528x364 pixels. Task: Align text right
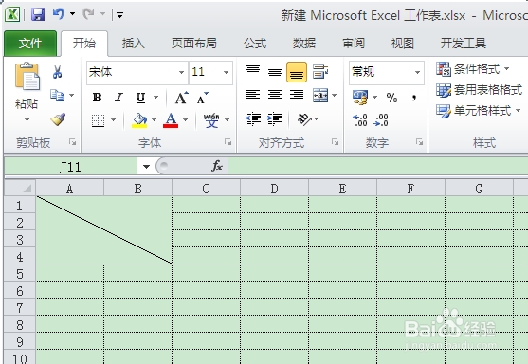point(297,96)
